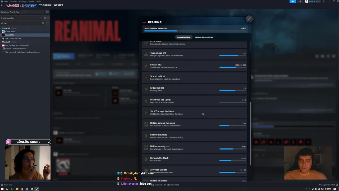The height and width of the screenshot is (191, 339).
Task: Click the Critter Kill Hit achievement icon
Action: (146, 89)
